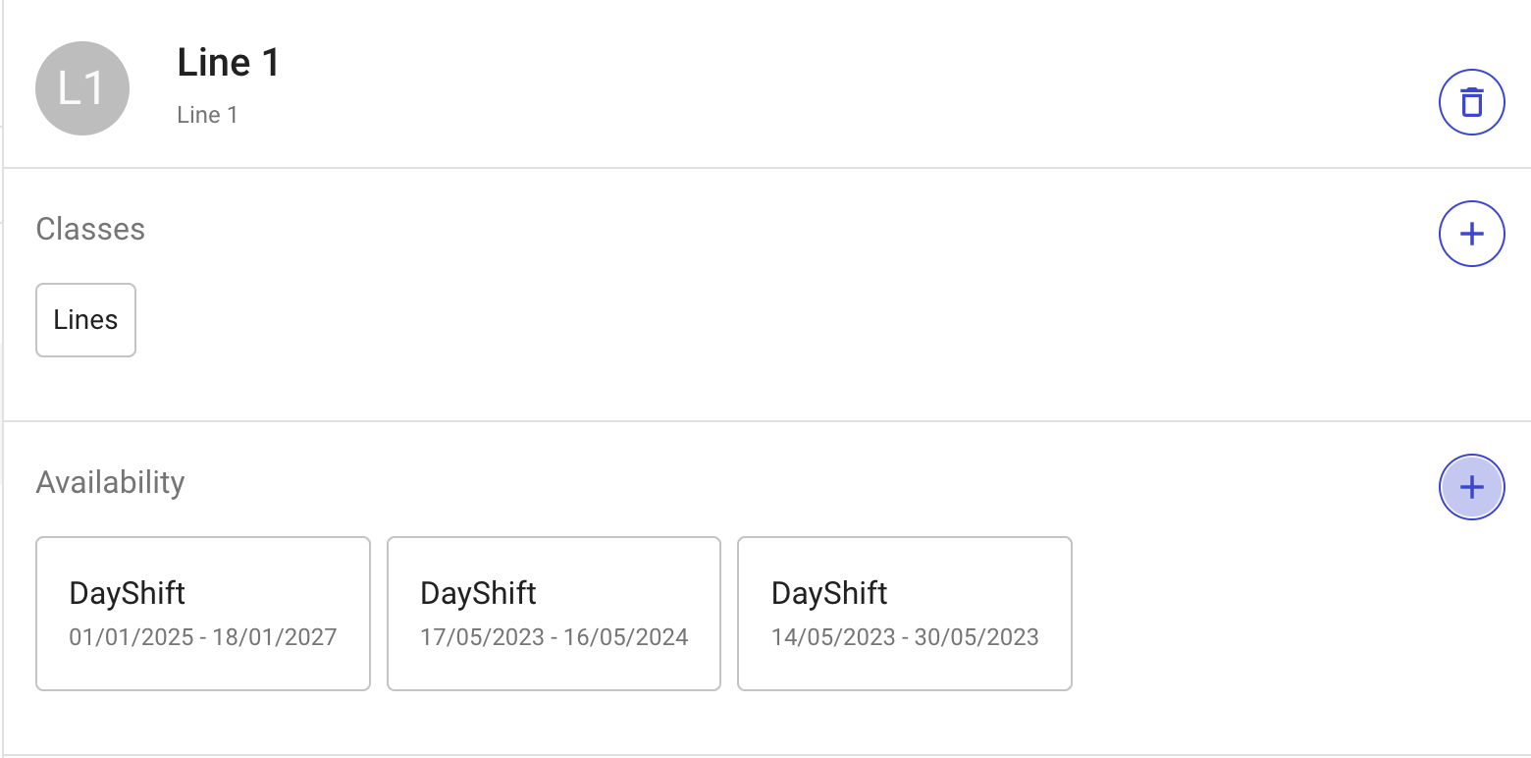Add a new class with plus icon
Screen dimensions: 1531x758
[x=1471, y=234]
